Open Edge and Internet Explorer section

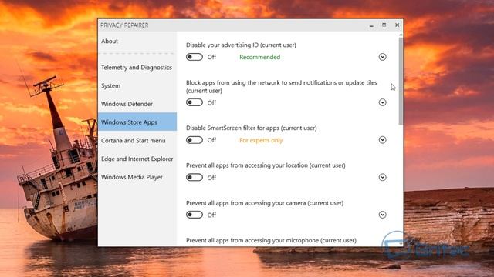tap(137, 159)
